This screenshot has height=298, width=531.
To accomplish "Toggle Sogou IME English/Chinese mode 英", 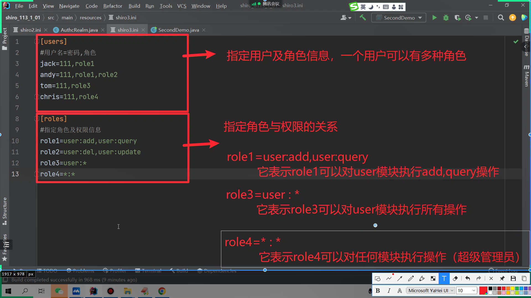I will (x=363, y=7).
